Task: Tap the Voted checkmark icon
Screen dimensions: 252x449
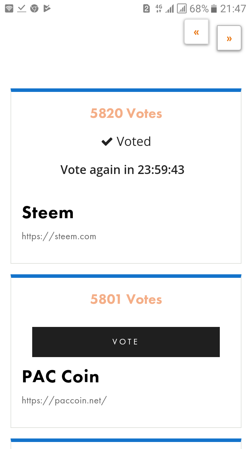Action: point(107,142)
